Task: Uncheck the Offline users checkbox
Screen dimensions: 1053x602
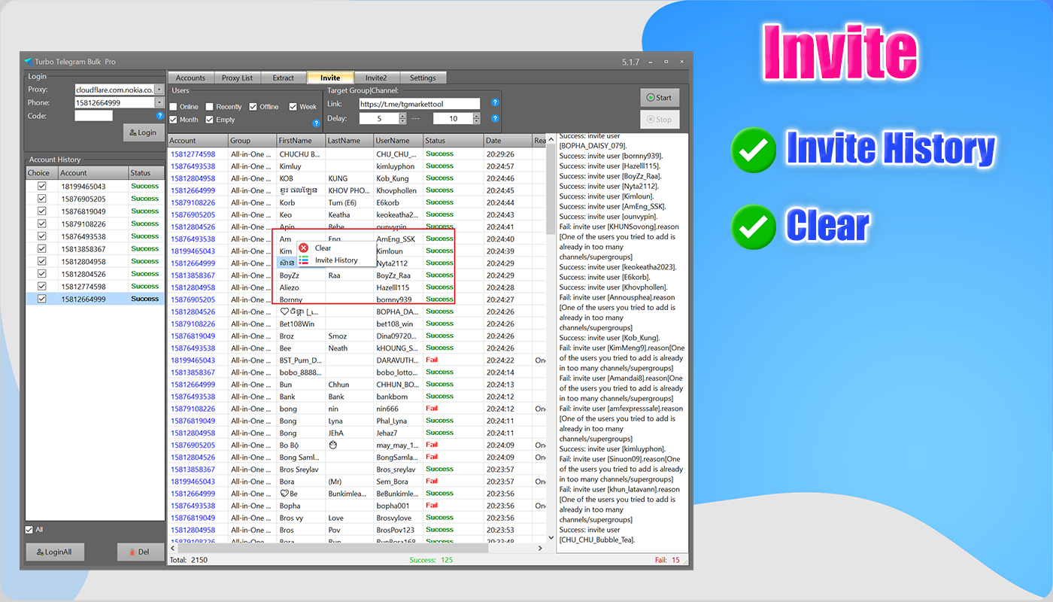Action: tap(253, 107)
